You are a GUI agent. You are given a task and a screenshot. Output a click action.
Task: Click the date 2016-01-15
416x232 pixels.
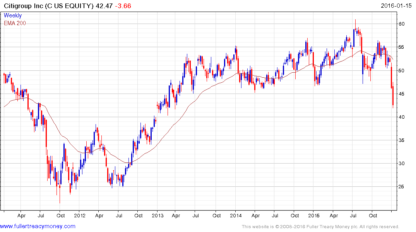396,6
